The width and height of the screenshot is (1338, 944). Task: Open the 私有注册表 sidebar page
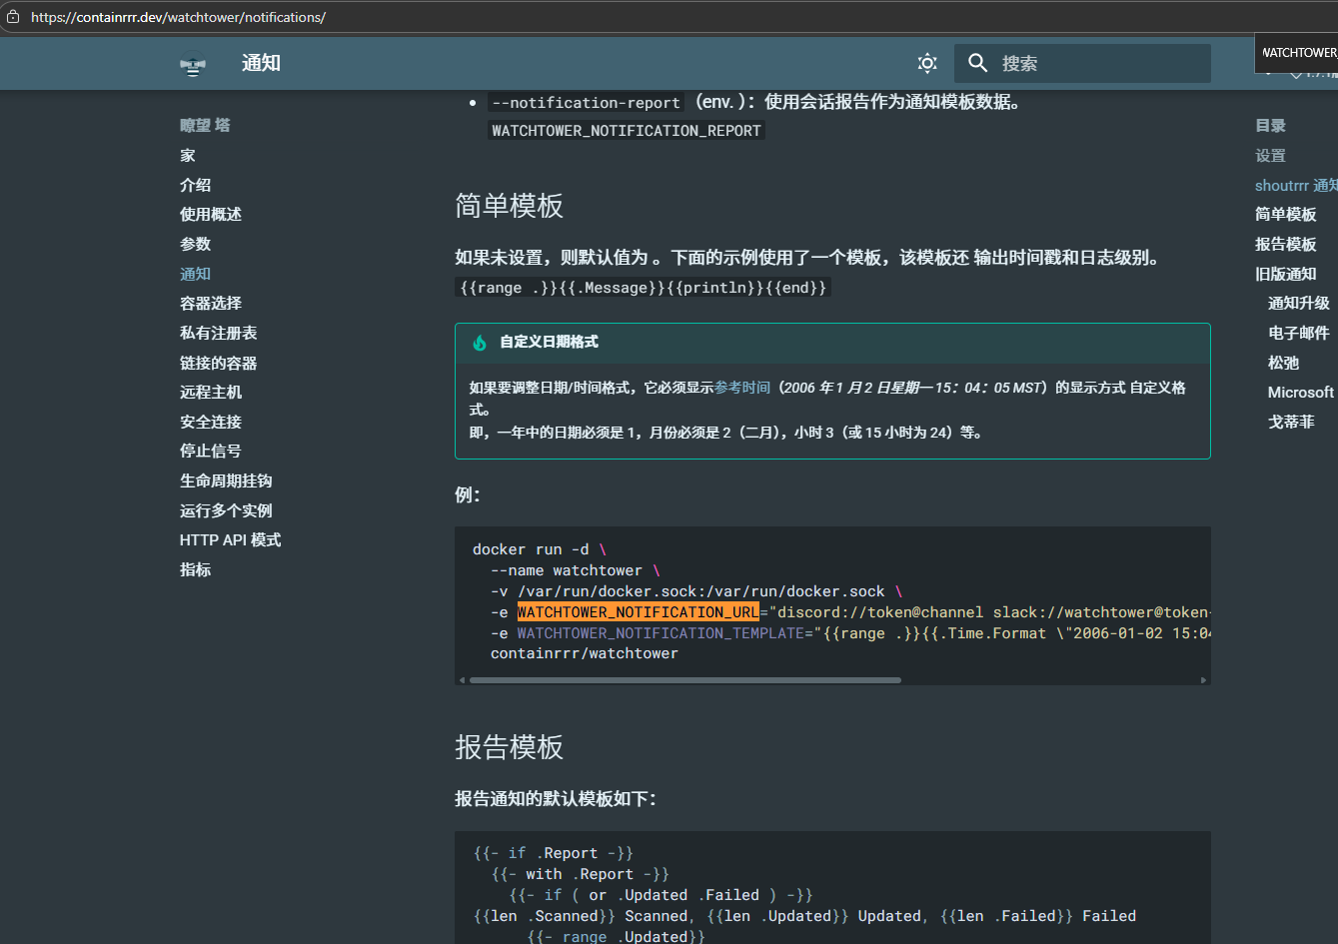[219, 333]
